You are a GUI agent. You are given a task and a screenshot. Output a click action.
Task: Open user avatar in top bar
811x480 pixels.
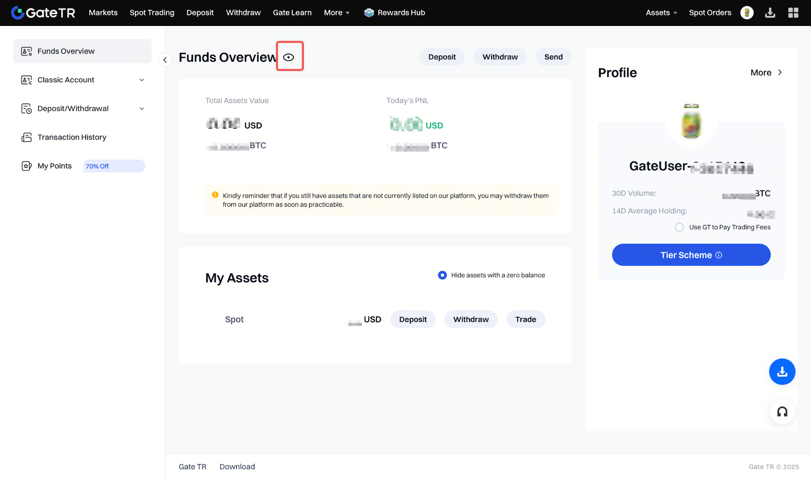[746, 13]
